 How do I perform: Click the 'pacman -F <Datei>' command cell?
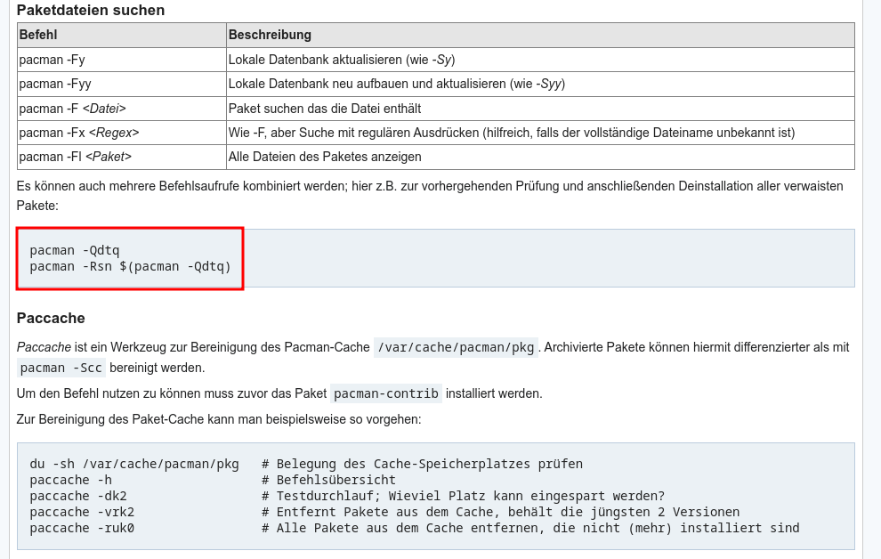click(x=72, y=109)
